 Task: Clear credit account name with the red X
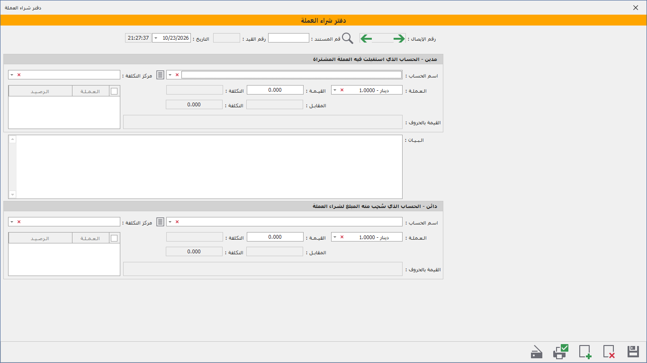[x=177, y=222]
